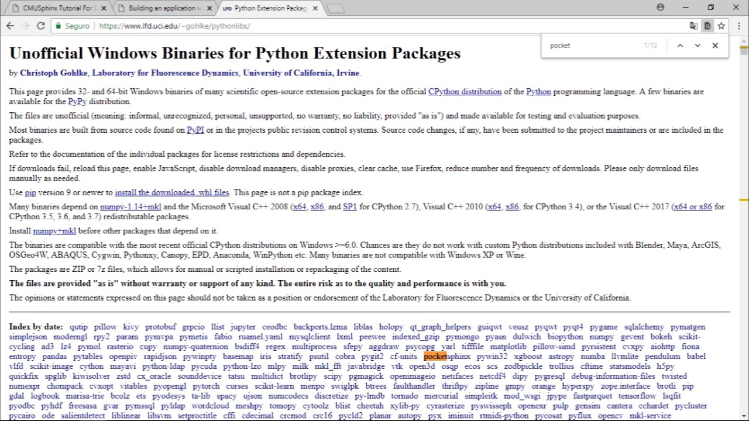Open the pymongo package link
The height and width of the screenshot is (421, 749).
pos(462,337)
